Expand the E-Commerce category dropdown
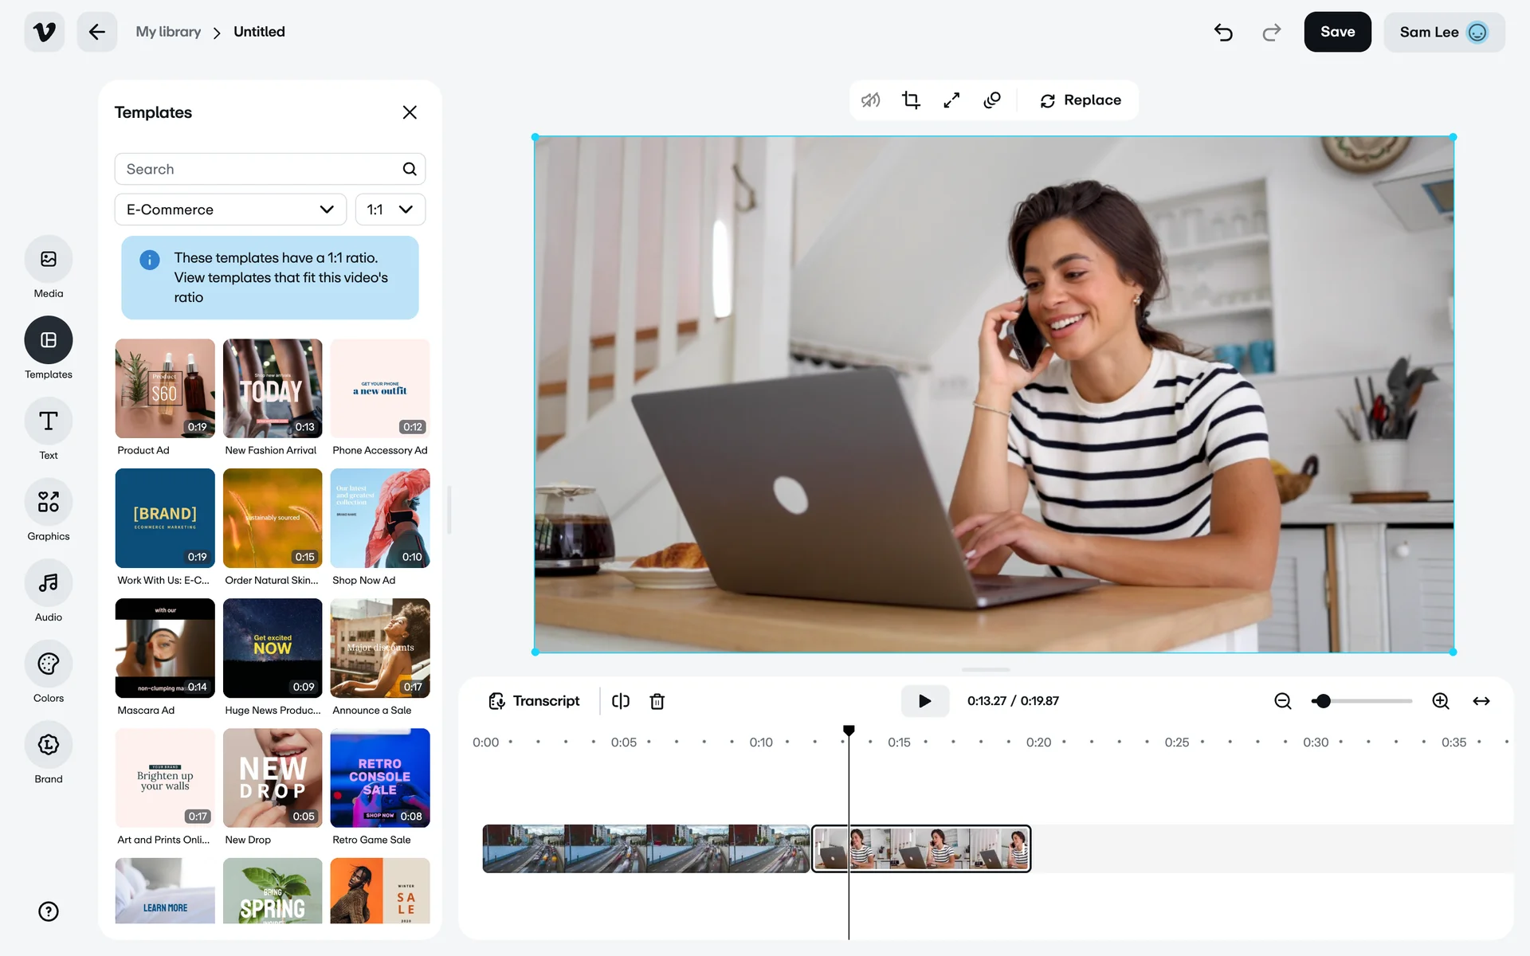Viewport: 1530px width, 956px height. point(230,210)
